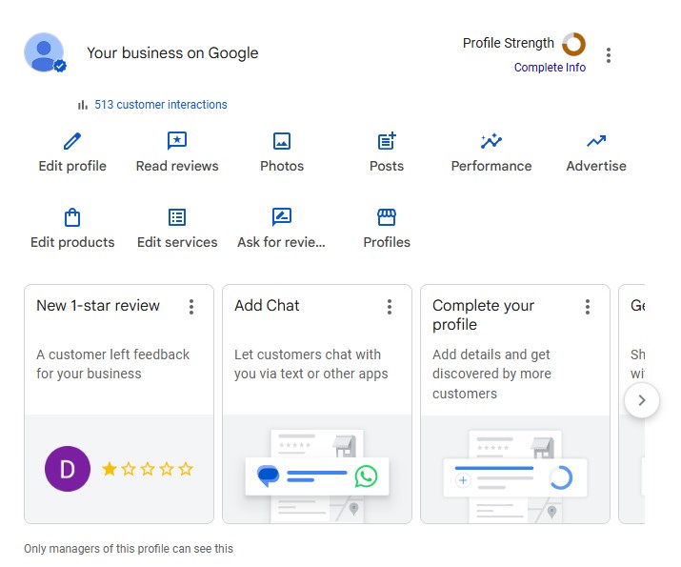681x567 pixels.
Task: Click the Photos label
Action: (282, 166)
